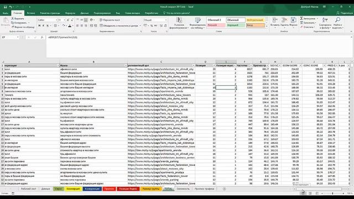The width and height of the screenshot is (354, 199).
Task: Apply the Плохой (Bad) cell style
Action: pyautogui.click(x=216, y=25)
